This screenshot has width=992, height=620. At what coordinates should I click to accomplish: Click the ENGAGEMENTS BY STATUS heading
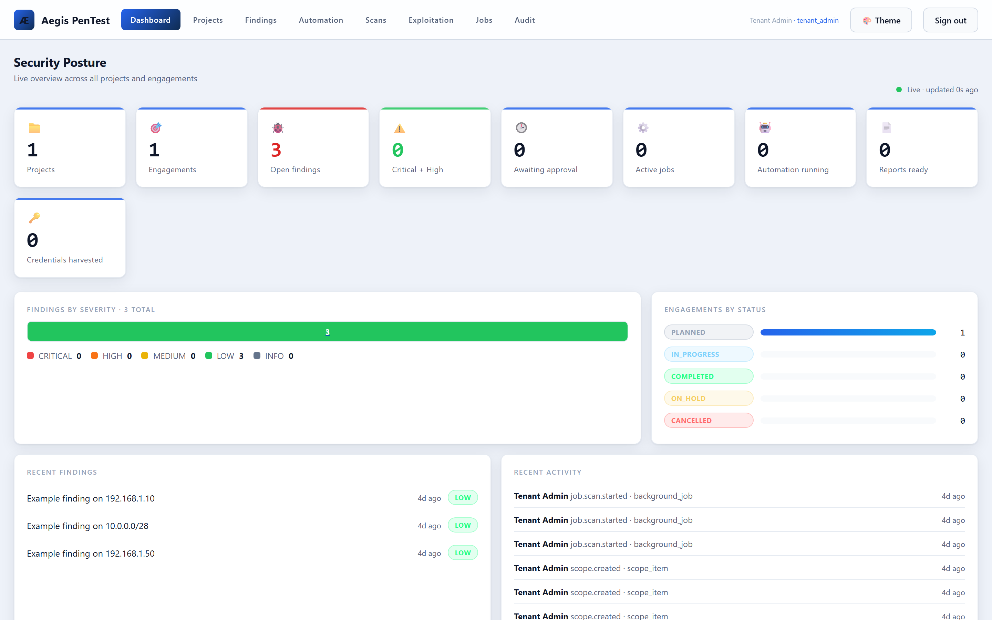point(715,310)
